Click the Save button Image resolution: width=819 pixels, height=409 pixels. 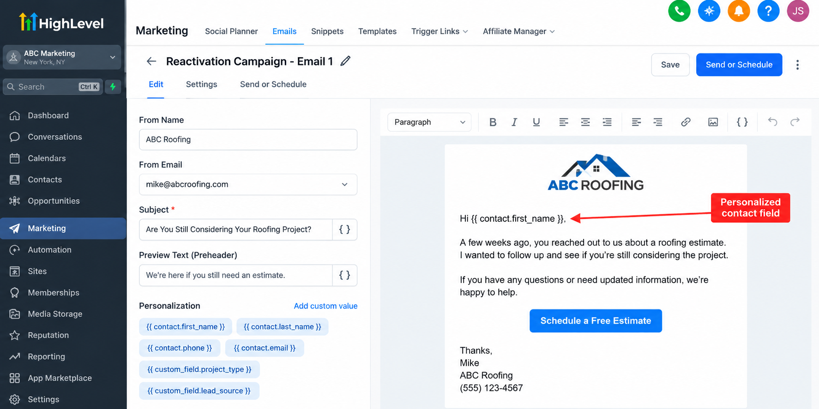tap(670, 65)
